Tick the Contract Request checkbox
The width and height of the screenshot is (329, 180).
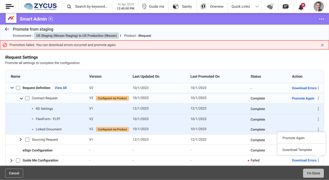click(x=27, y=98)
